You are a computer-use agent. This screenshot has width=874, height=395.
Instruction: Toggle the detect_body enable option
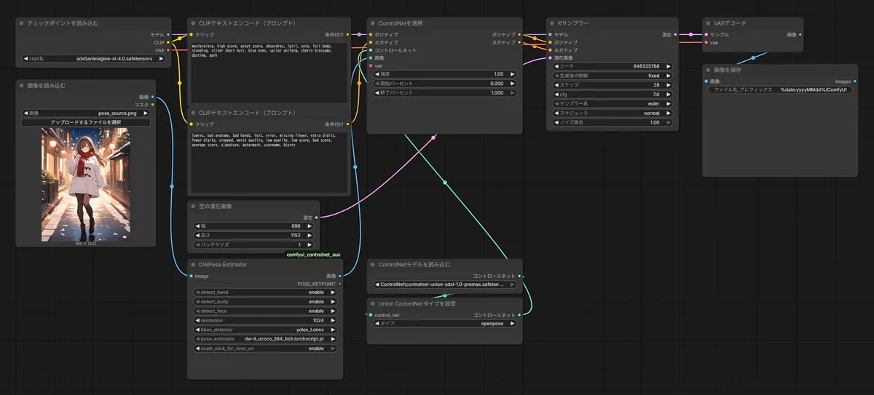click(266, 302)
